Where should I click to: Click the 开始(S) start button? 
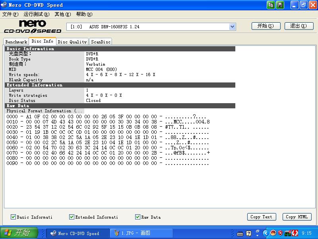coord(266,26)
